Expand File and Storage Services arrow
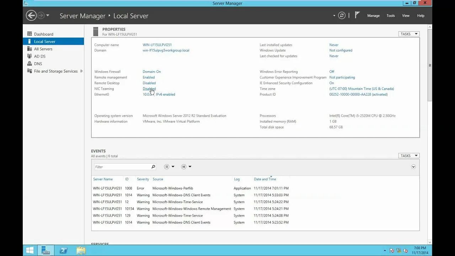The image size is (455, 256). [81, 71]
